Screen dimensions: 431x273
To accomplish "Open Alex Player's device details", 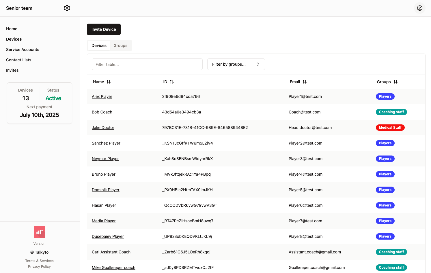I will coord(102,96).
